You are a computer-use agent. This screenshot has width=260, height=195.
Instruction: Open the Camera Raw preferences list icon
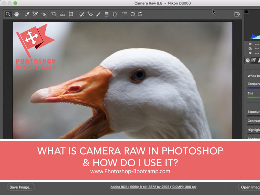(125, 14)
